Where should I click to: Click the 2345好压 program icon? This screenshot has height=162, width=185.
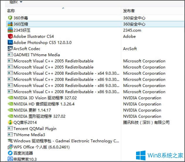point(10,30)
